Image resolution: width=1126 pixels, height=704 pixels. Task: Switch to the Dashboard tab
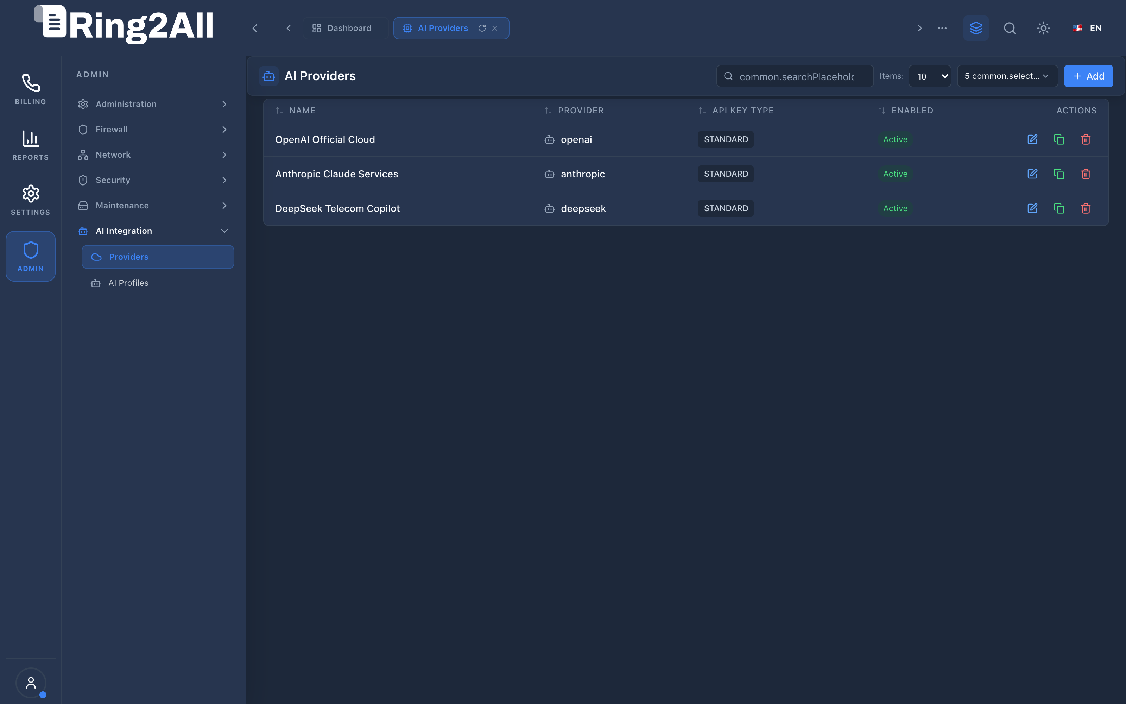click(x=346, y=28)
